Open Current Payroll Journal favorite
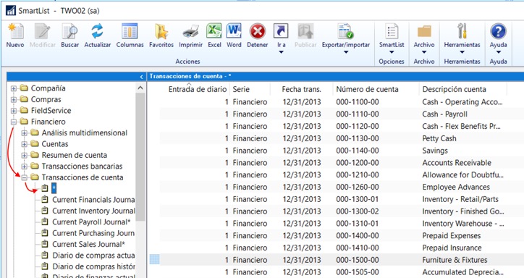 click(x=91, y=222)
